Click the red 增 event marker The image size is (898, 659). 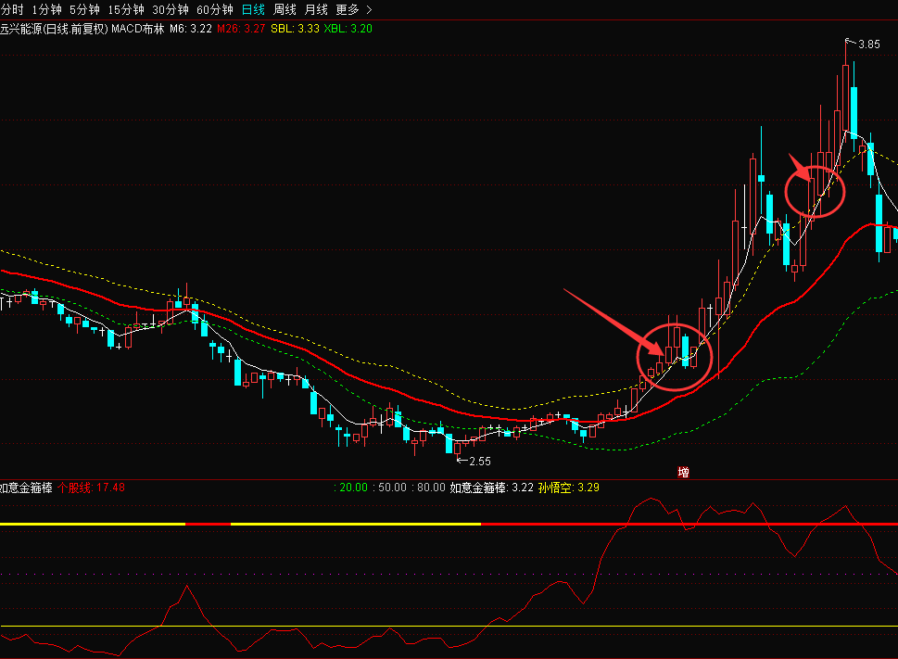coord(683,473)
